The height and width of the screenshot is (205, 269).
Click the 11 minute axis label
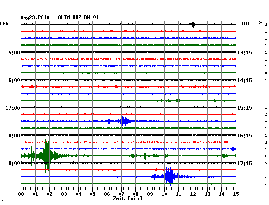coord(178,194)
